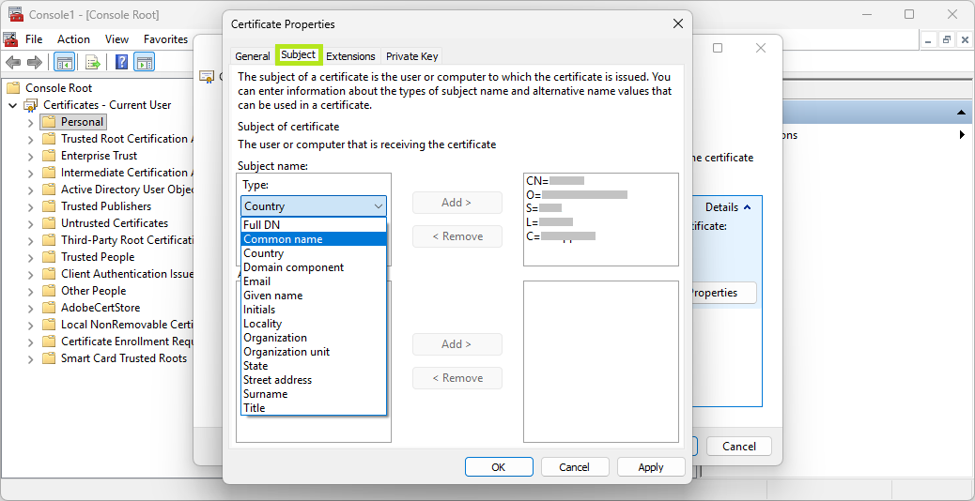This screenshot has width=975, height=501.
Task: Click the Export List toolbar icon
Action: [92, 63]
